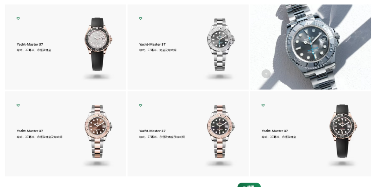The image size is (375, 187).
Task: Click the description under bottom-right Yacht-Master 37
Action: click(279, 137)
